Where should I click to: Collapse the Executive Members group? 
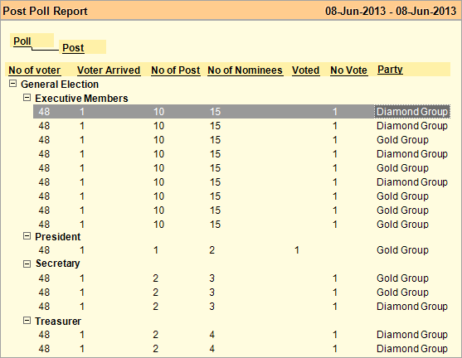tap(27, 98)
